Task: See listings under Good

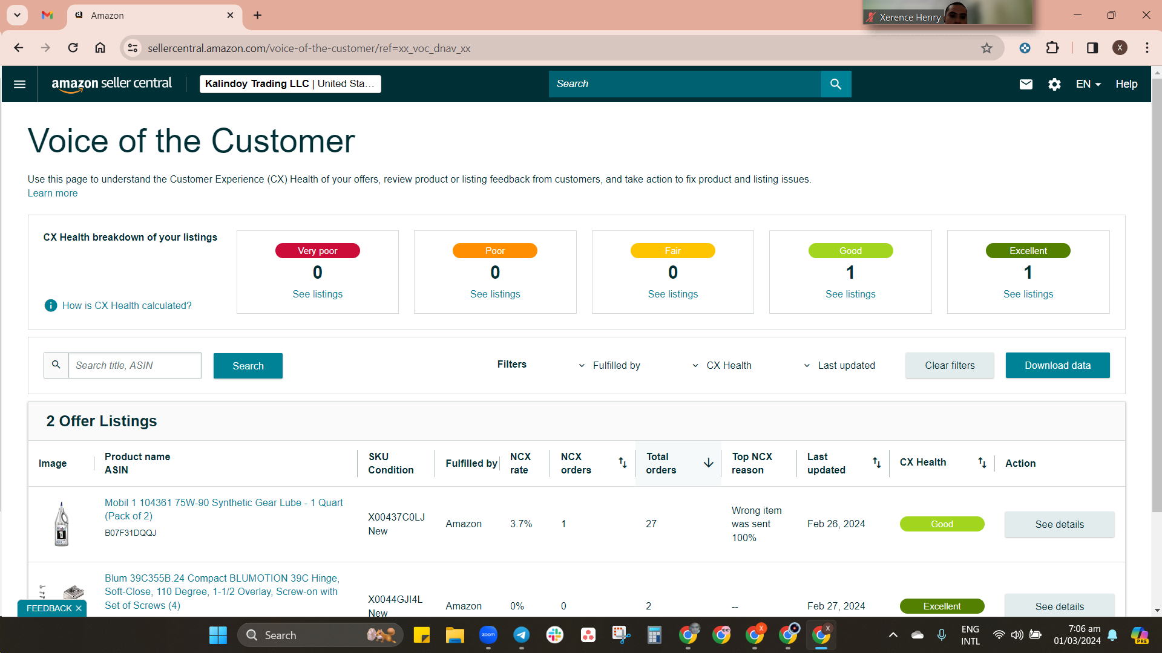Action: click(850, 294)
